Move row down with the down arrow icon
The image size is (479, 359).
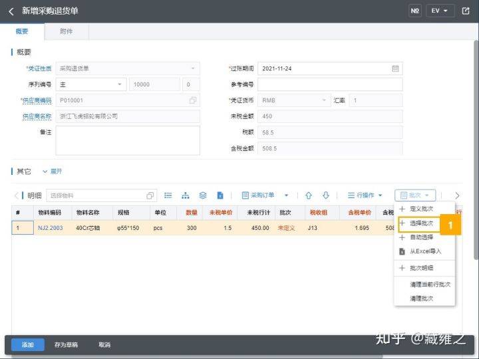(326, 195)
